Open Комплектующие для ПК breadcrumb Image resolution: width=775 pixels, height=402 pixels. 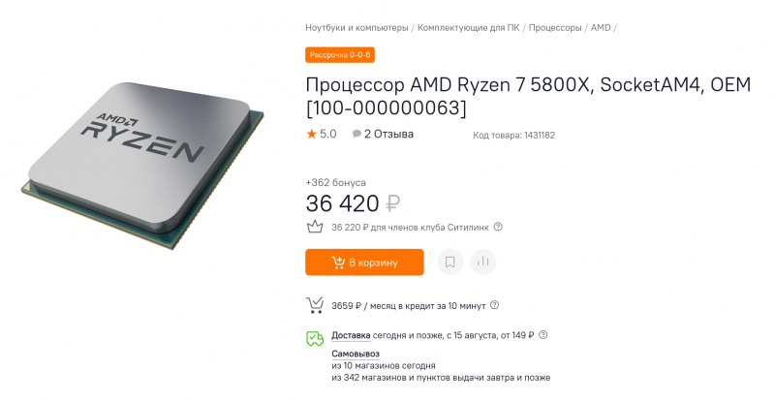(469, 28)
